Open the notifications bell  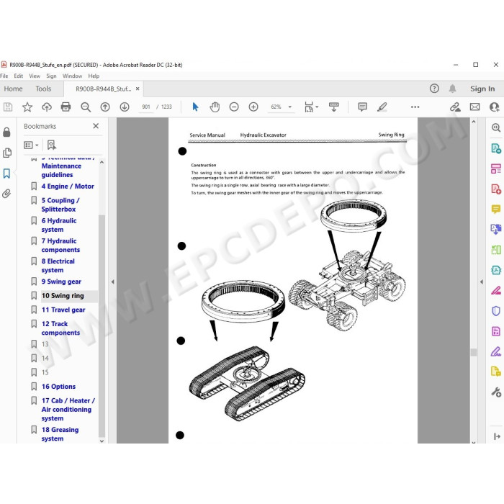click(453, 89)
